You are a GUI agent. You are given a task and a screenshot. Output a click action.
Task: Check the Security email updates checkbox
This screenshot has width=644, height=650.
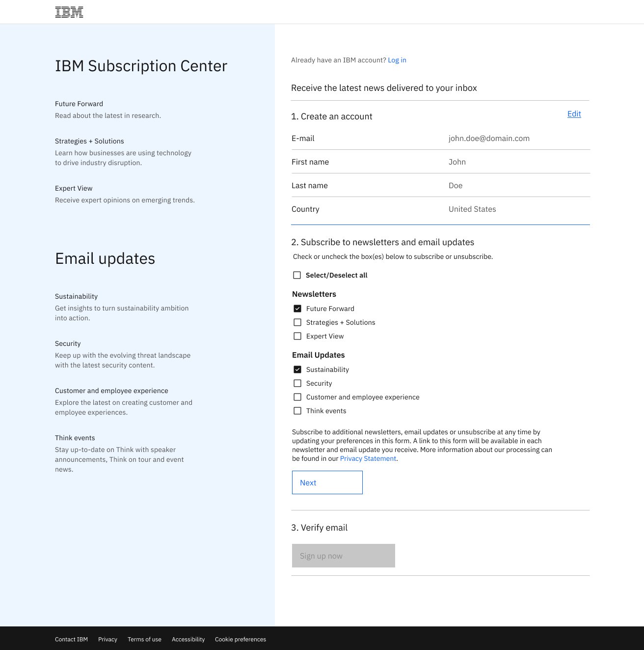tap(297, 383)
